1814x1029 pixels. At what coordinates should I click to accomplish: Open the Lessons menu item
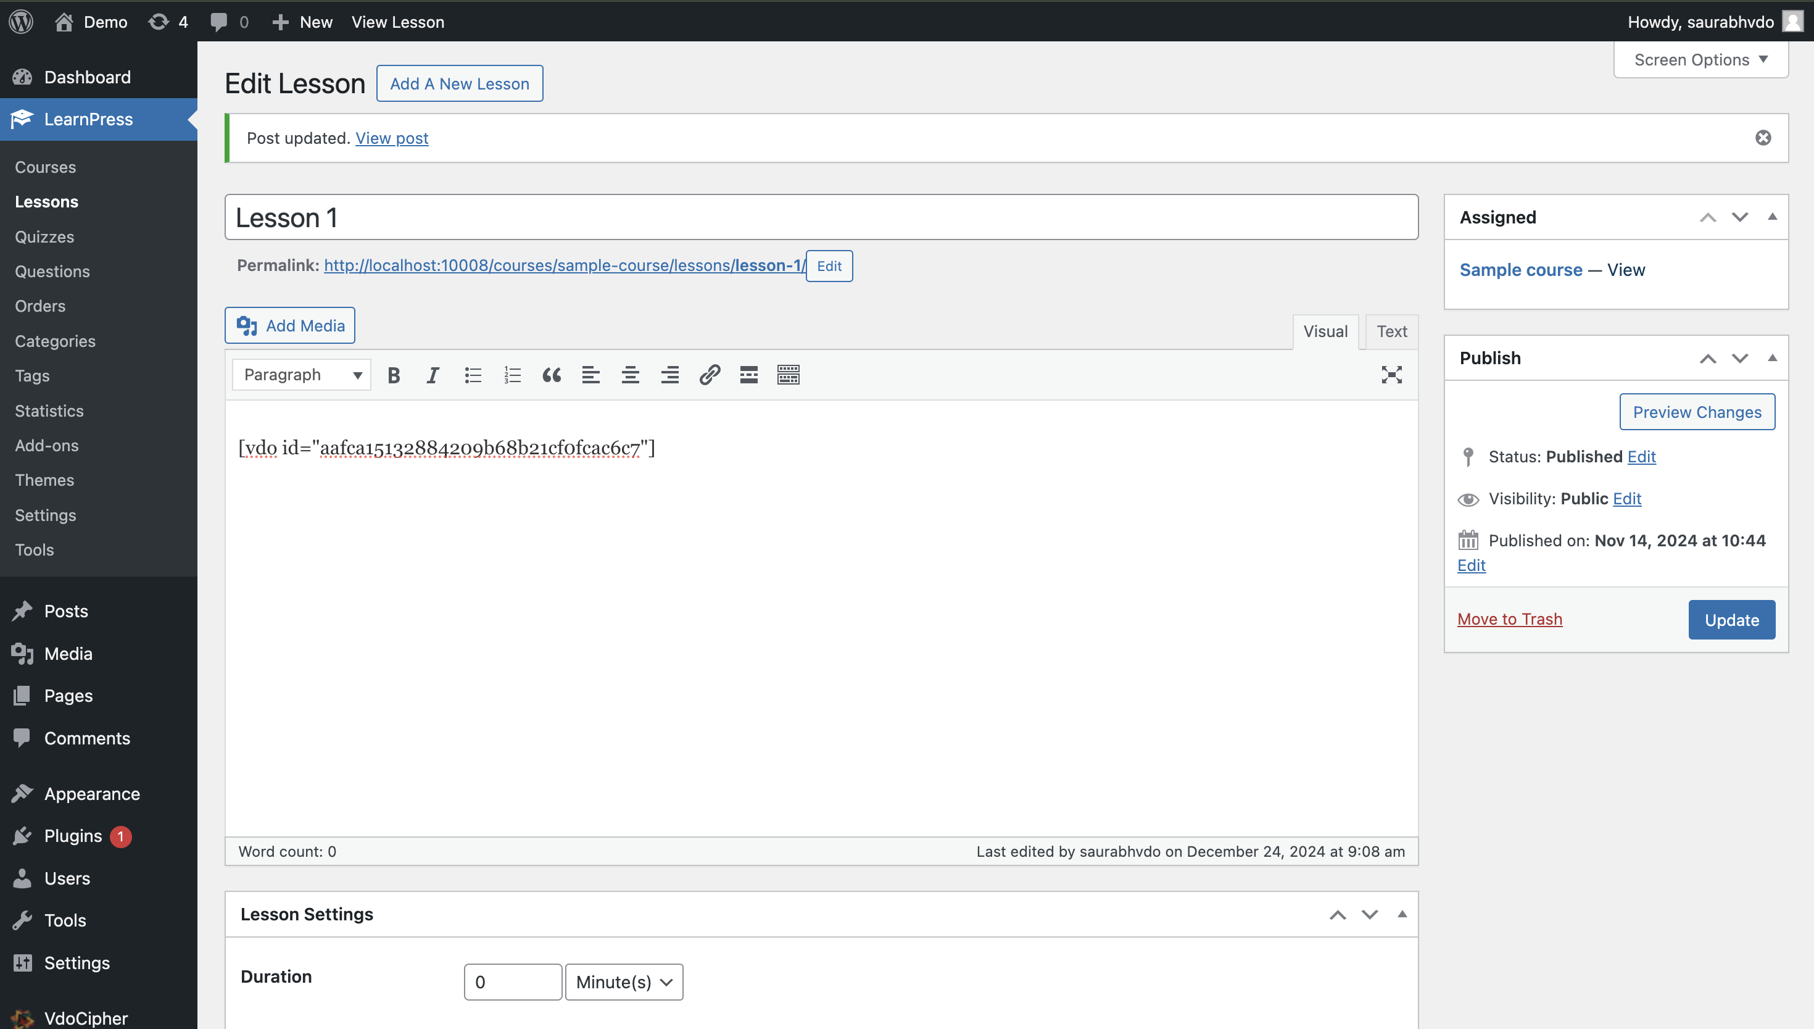(x=47, y=201)
